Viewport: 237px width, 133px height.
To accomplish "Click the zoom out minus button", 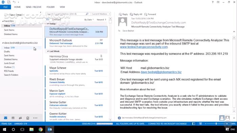I will coord(206,124).
